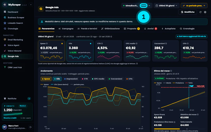Select the Clic metric card

coord(80,51)
